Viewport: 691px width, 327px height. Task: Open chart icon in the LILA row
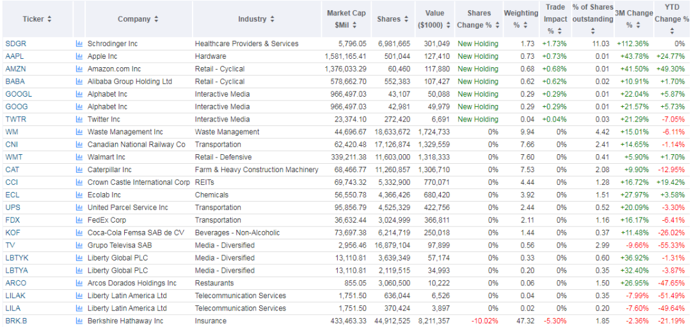coord(79,308)
